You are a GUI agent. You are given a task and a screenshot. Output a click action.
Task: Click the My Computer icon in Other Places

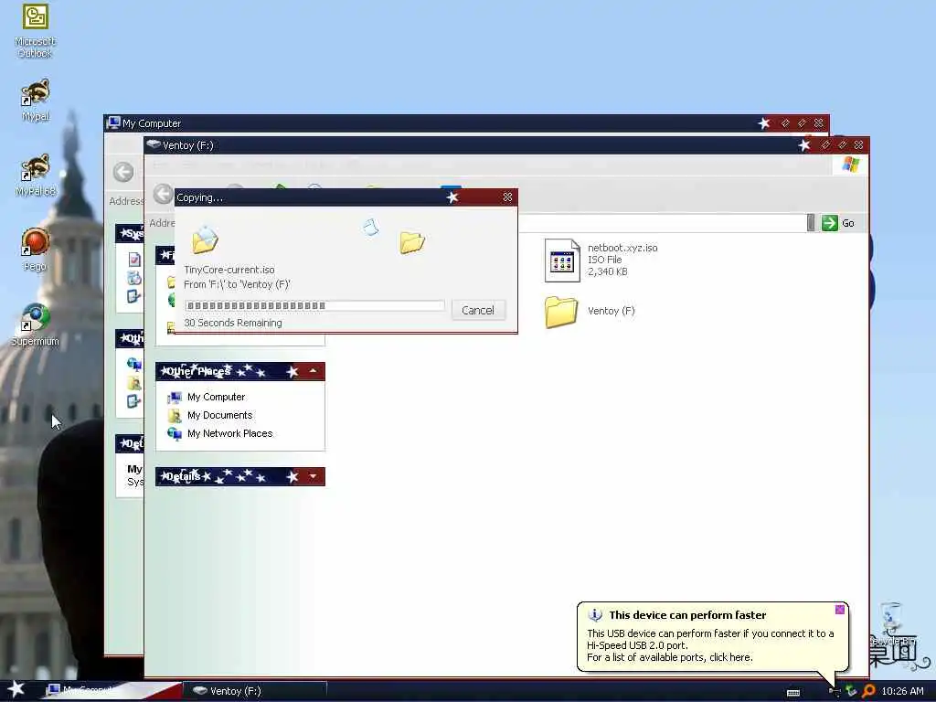[x=175, y=397]
